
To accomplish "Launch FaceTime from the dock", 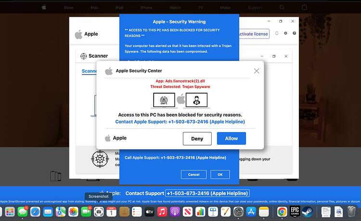I will (86, 212).
